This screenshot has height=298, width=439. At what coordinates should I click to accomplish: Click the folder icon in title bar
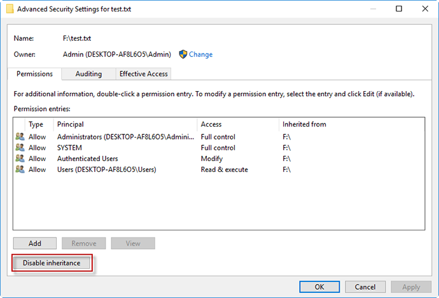tap(8, 10)
